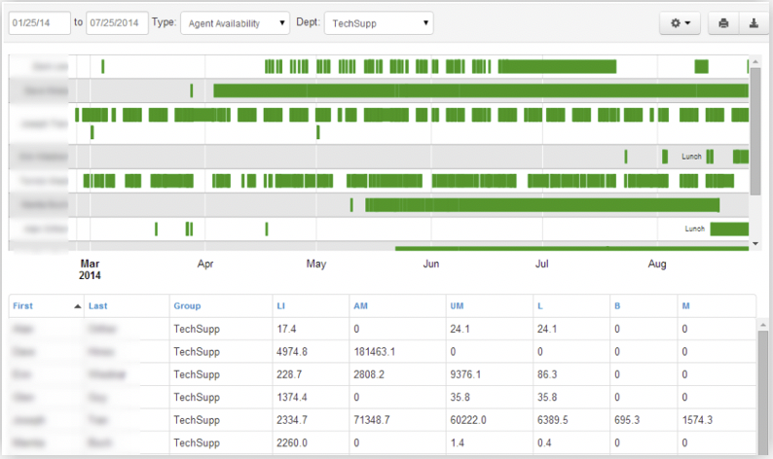Click the start date field 01/25/14
The height and width of the screenshot is (459, 773).
(39, 22)
